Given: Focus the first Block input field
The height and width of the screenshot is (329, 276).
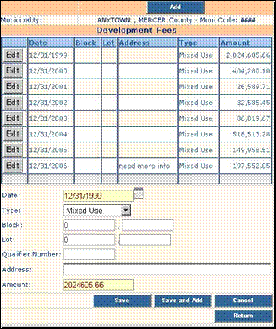Looking at the screenshot, I should coord(89,225).
